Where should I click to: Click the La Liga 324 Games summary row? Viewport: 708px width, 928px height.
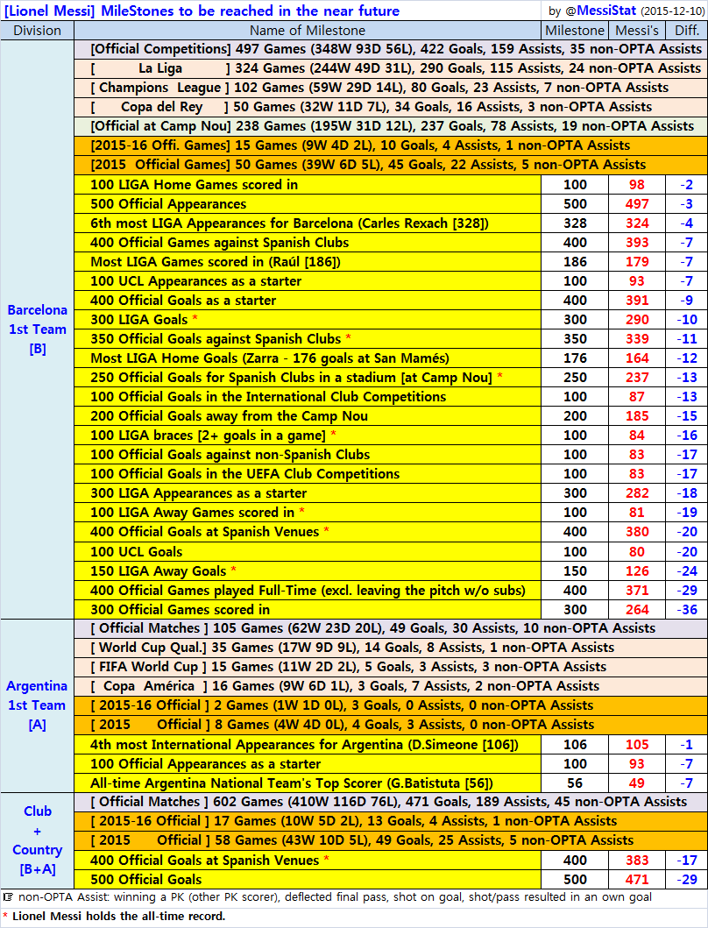(x=391, y=68)
